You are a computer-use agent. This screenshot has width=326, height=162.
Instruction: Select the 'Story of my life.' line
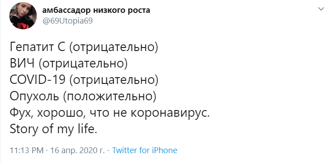53,129
